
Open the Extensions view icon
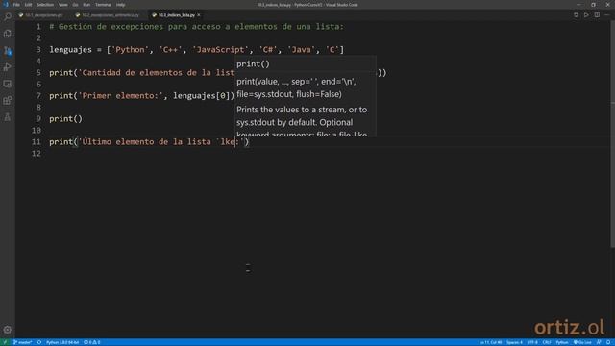point(8,101)
